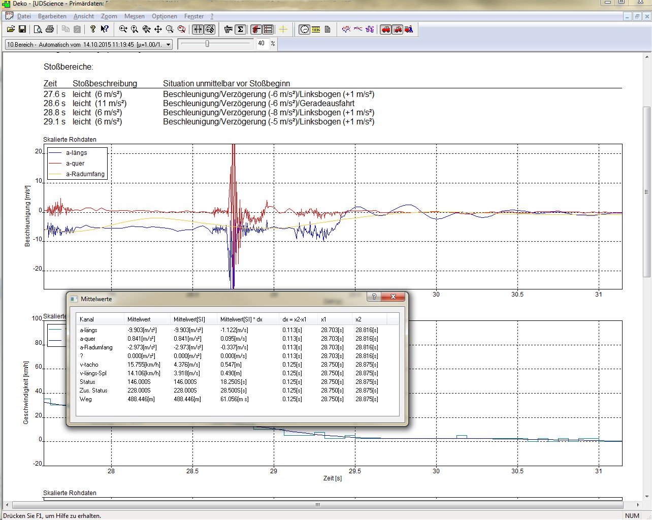Toggle the measuring cursor lines button

pos(198,29)
